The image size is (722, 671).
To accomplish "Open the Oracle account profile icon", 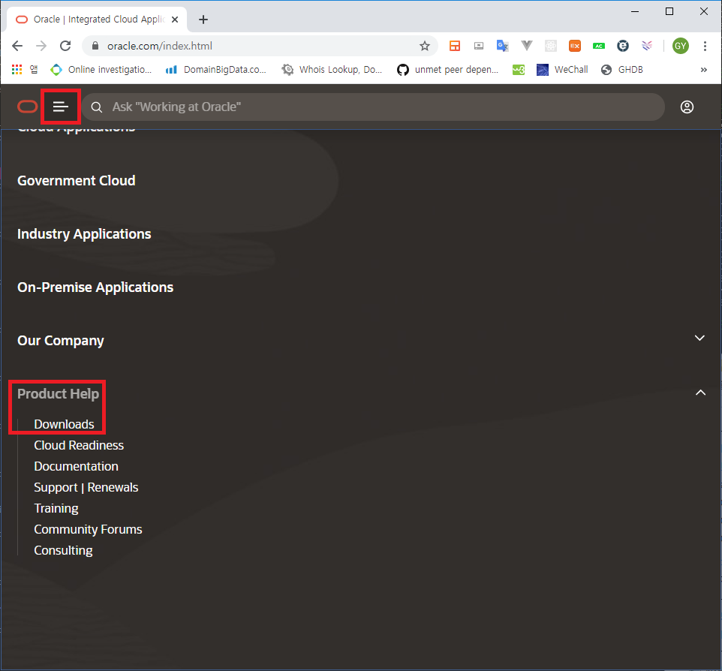I will pos(687,107).
